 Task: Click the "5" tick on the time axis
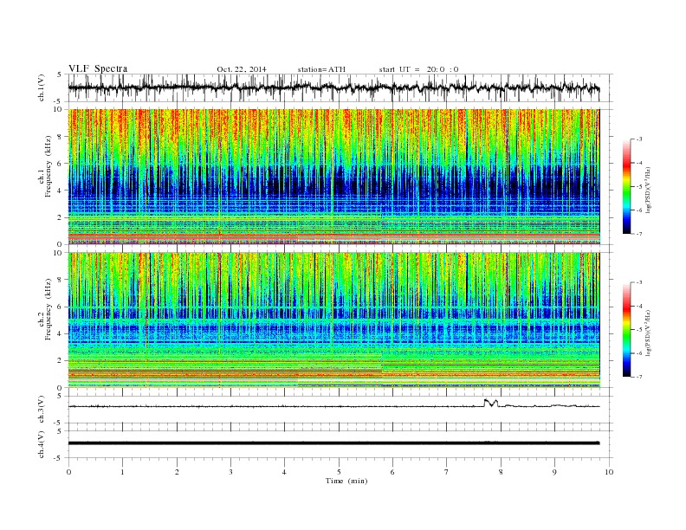[x=339, y=472]
